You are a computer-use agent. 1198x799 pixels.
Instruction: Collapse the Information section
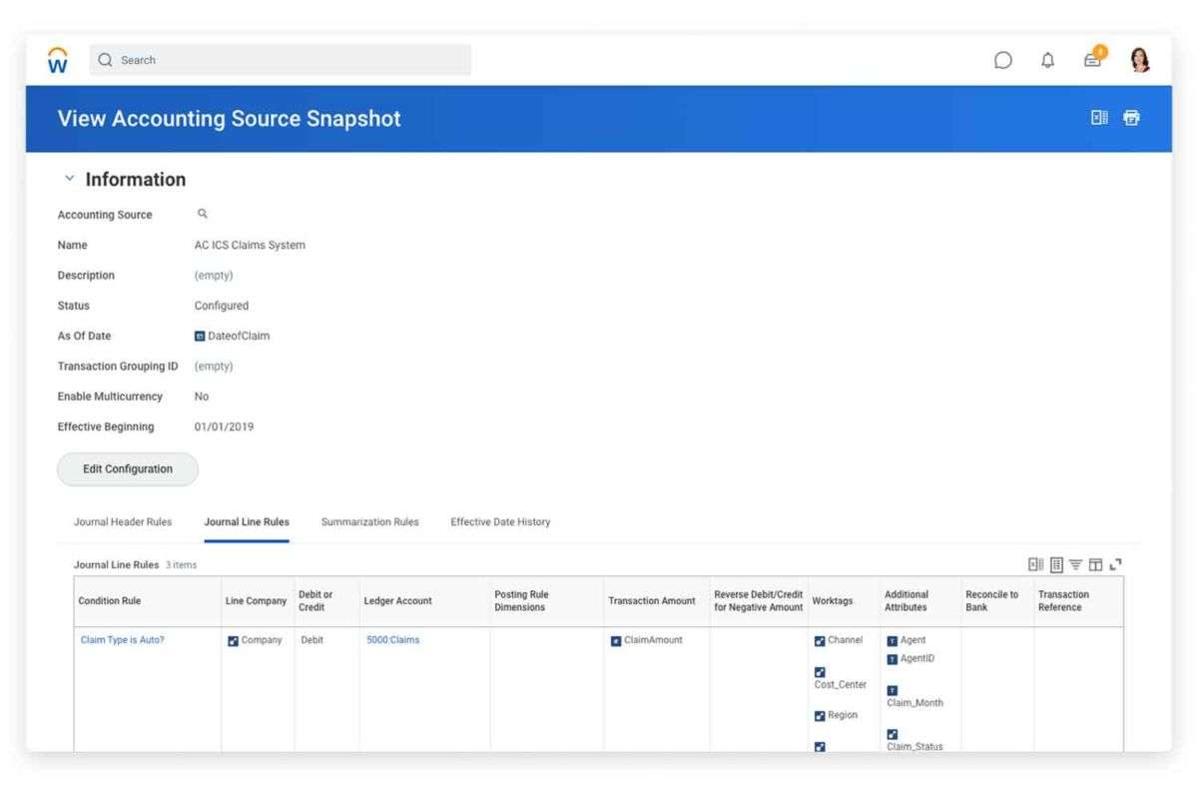point(69,178)
